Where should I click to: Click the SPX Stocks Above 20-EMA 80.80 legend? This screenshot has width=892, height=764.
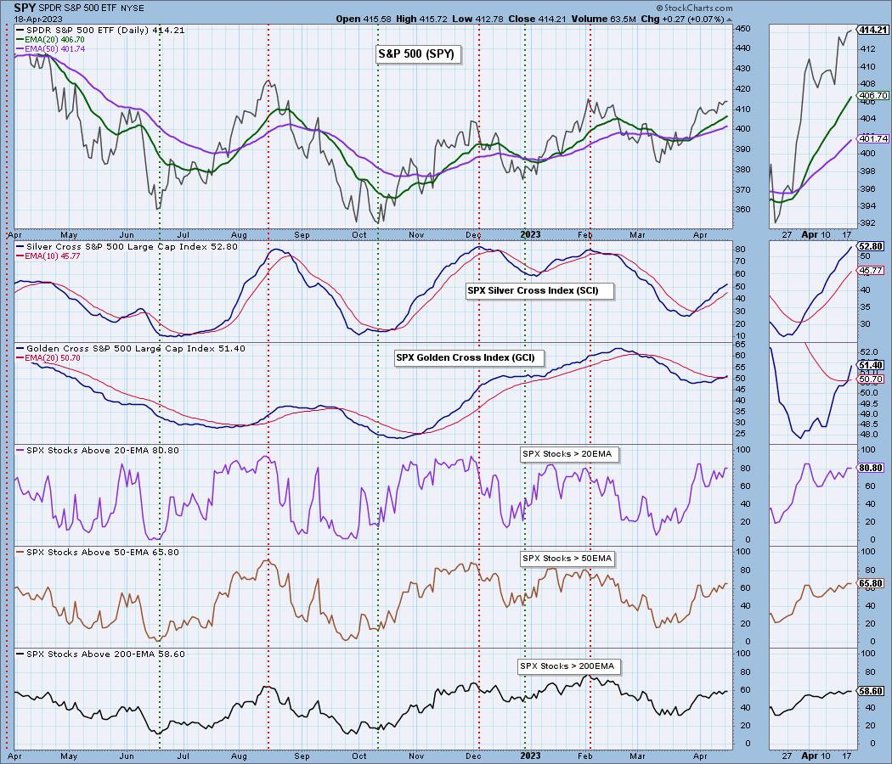pos(98,450)
